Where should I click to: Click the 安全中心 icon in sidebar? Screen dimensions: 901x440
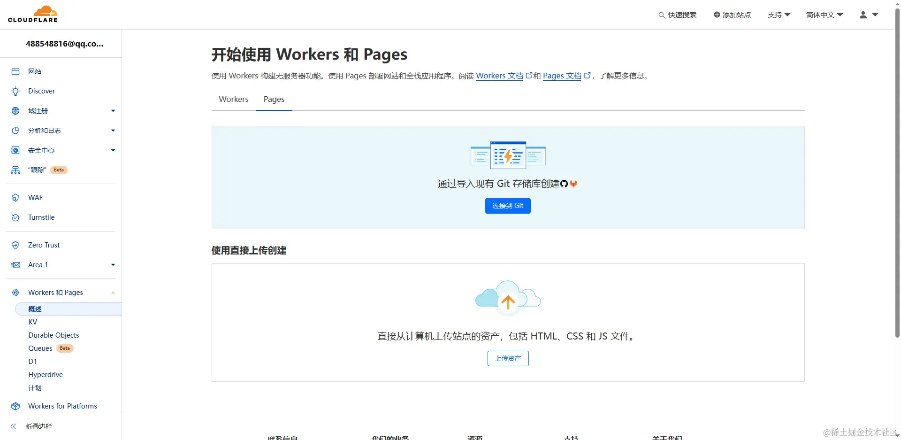pos(15,150)
